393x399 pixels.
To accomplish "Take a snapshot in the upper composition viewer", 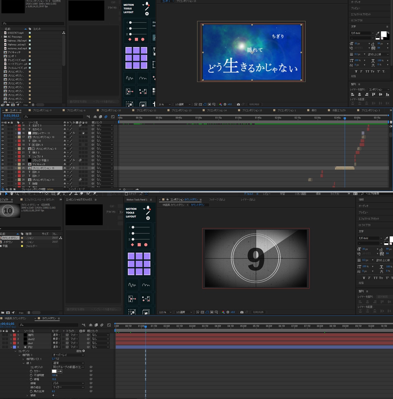I will click(238, 104).
